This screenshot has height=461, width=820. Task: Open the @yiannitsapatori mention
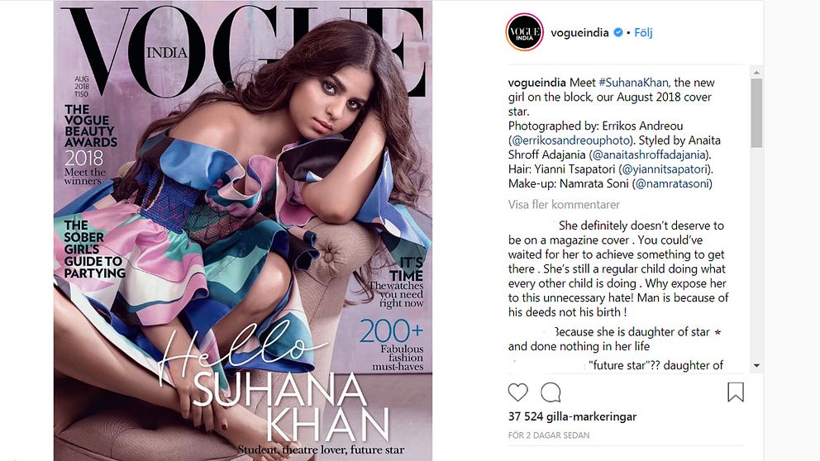(x=665, y=169)
